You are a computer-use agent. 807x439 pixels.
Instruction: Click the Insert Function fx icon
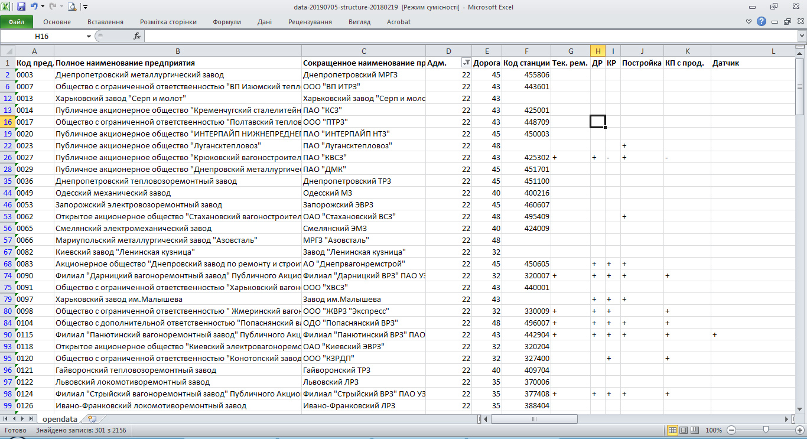click(x=137, y=36)
